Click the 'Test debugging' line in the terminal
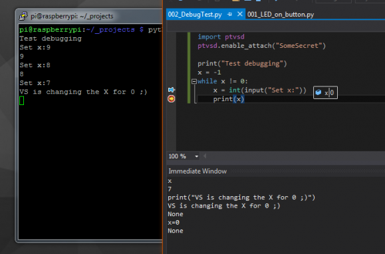This screenshot has width=385, height=254. click(x=51, y=39)
